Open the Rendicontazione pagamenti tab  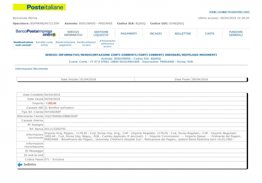click(65, 44)
